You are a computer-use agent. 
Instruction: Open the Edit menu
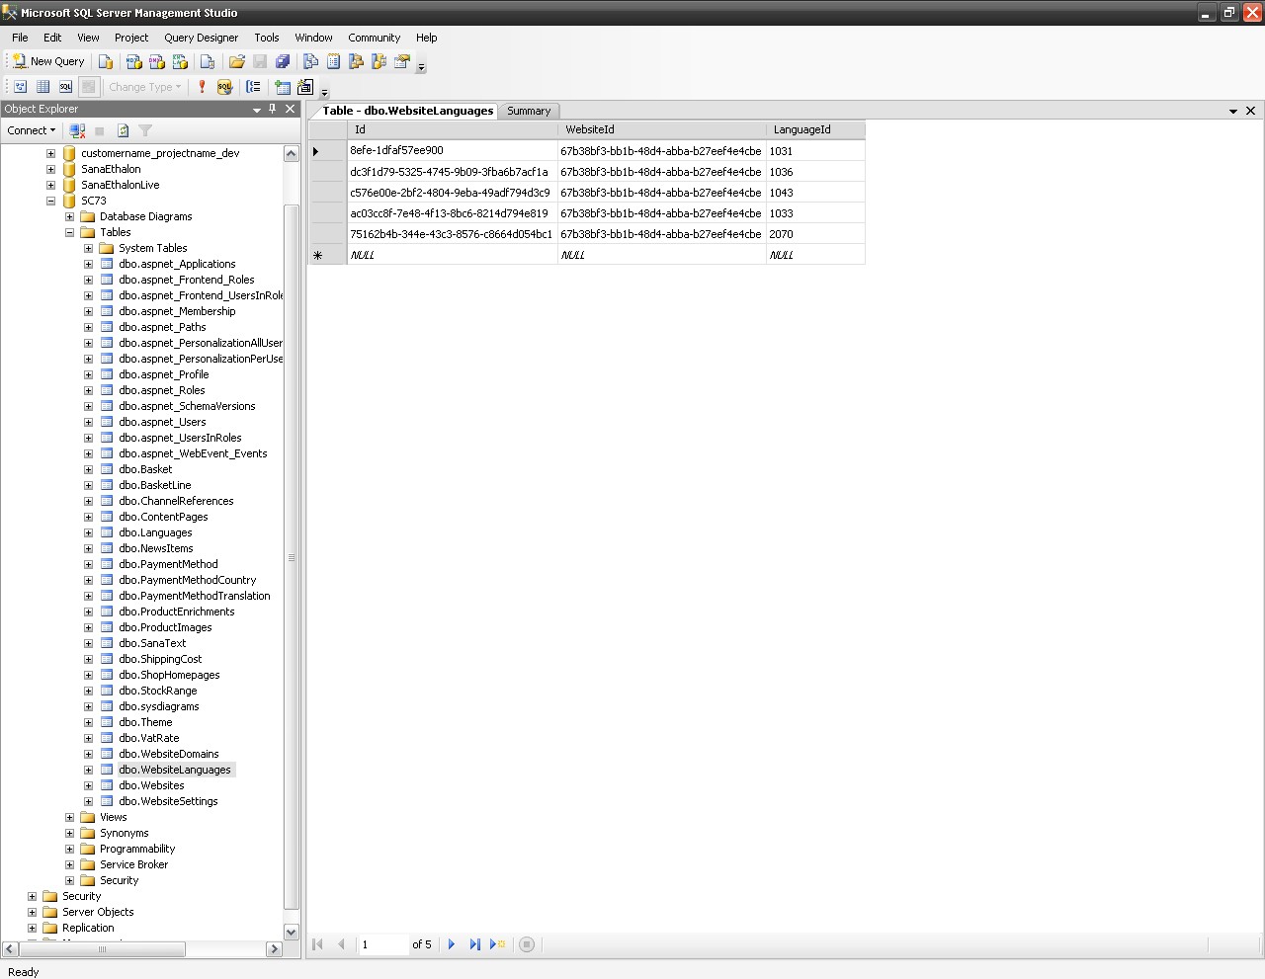(52, 38)
